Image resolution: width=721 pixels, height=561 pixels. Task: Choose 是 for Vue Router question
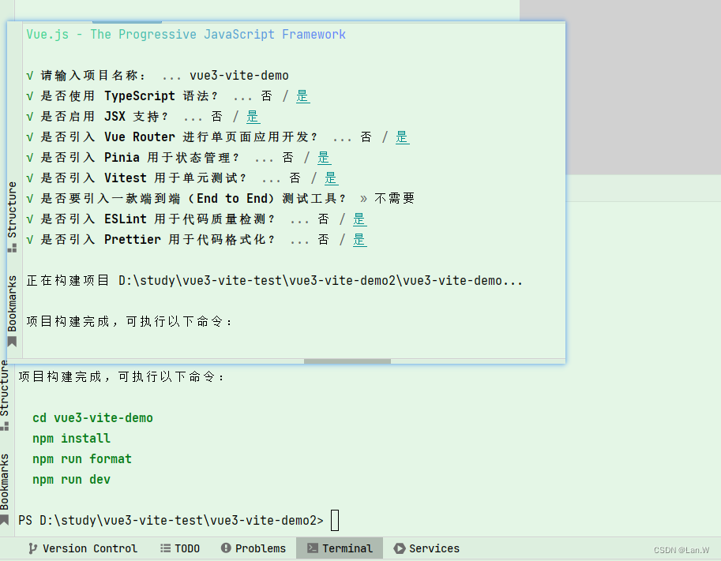[x=402, y=137]
